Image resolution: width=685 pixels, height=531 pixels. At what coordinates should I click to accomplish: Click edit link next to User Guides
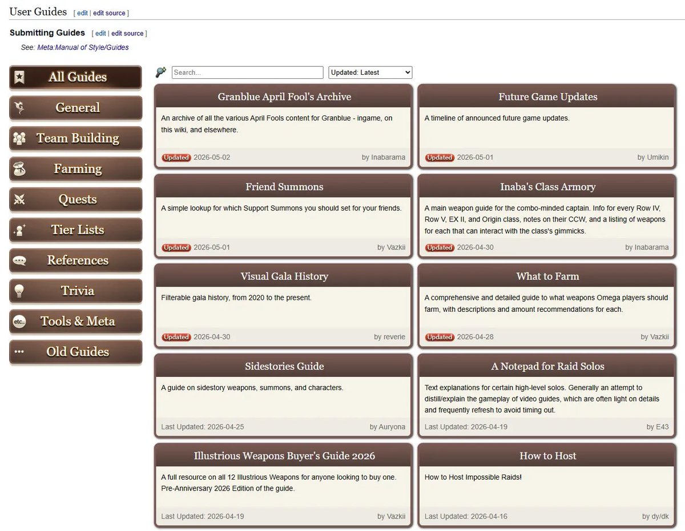coord(82,13)
